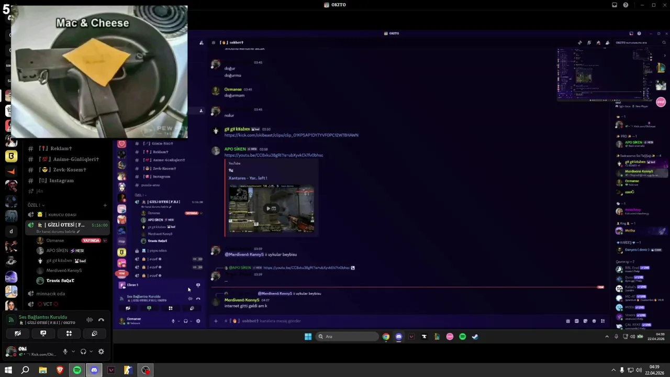Open Windows search on the host taskbar
Screen dimensions: 670x377
point(25,370)
